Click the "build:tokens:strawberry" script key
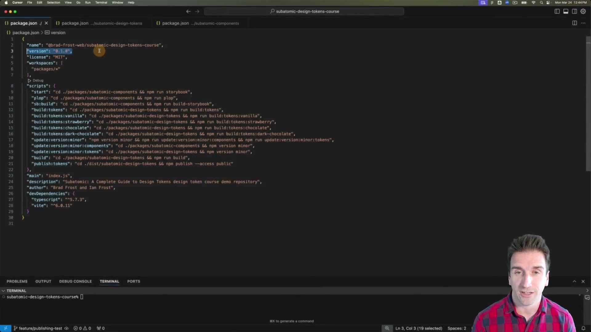 (x=61, y=122)
